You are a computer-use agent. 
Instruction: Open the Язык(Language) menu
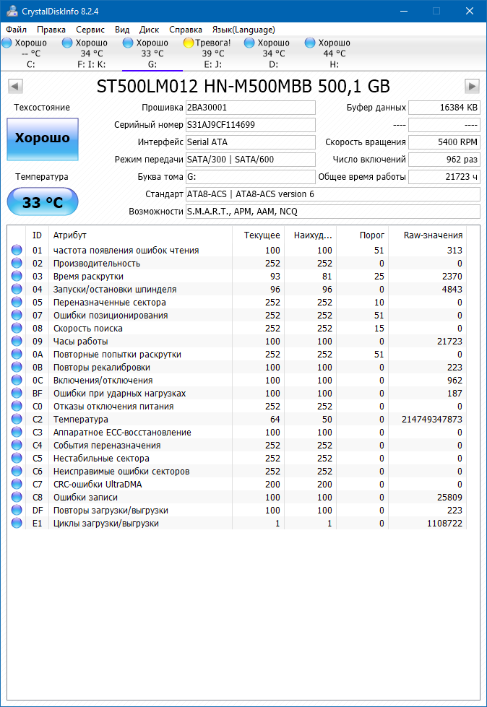[x=243, y=30]
